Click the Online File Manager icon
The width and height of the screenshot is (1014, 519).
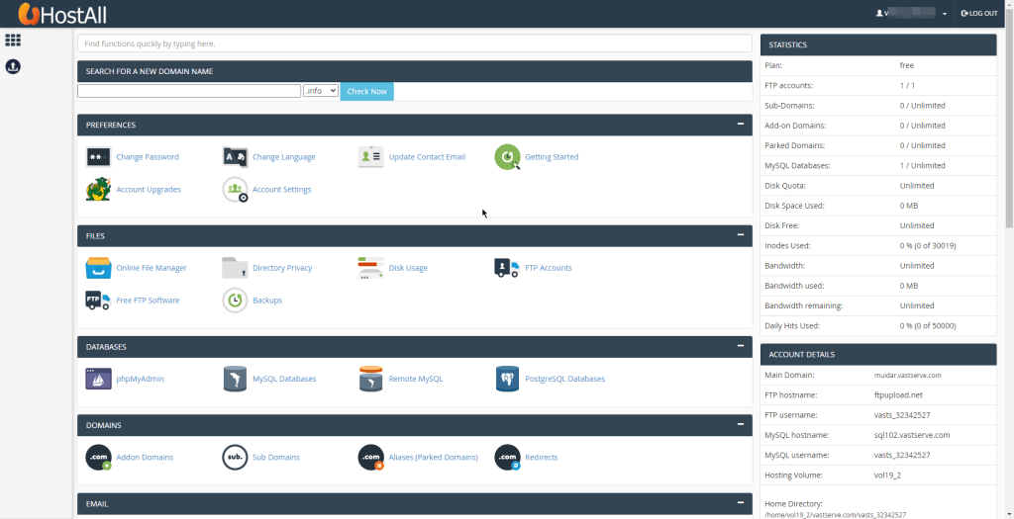[x=98, y=268]
